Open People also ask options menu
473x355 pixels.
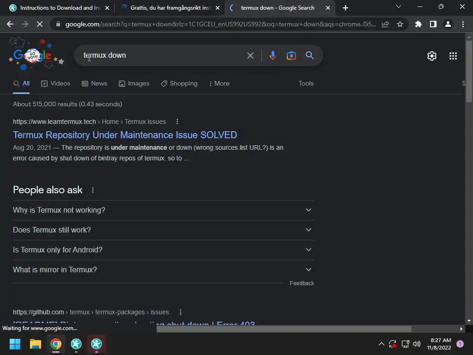click(x=92, y=190)
